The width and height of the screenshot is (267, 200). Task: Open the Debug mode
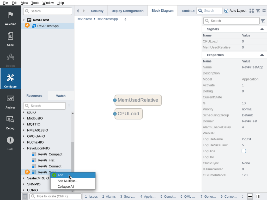tap(10, 122)
